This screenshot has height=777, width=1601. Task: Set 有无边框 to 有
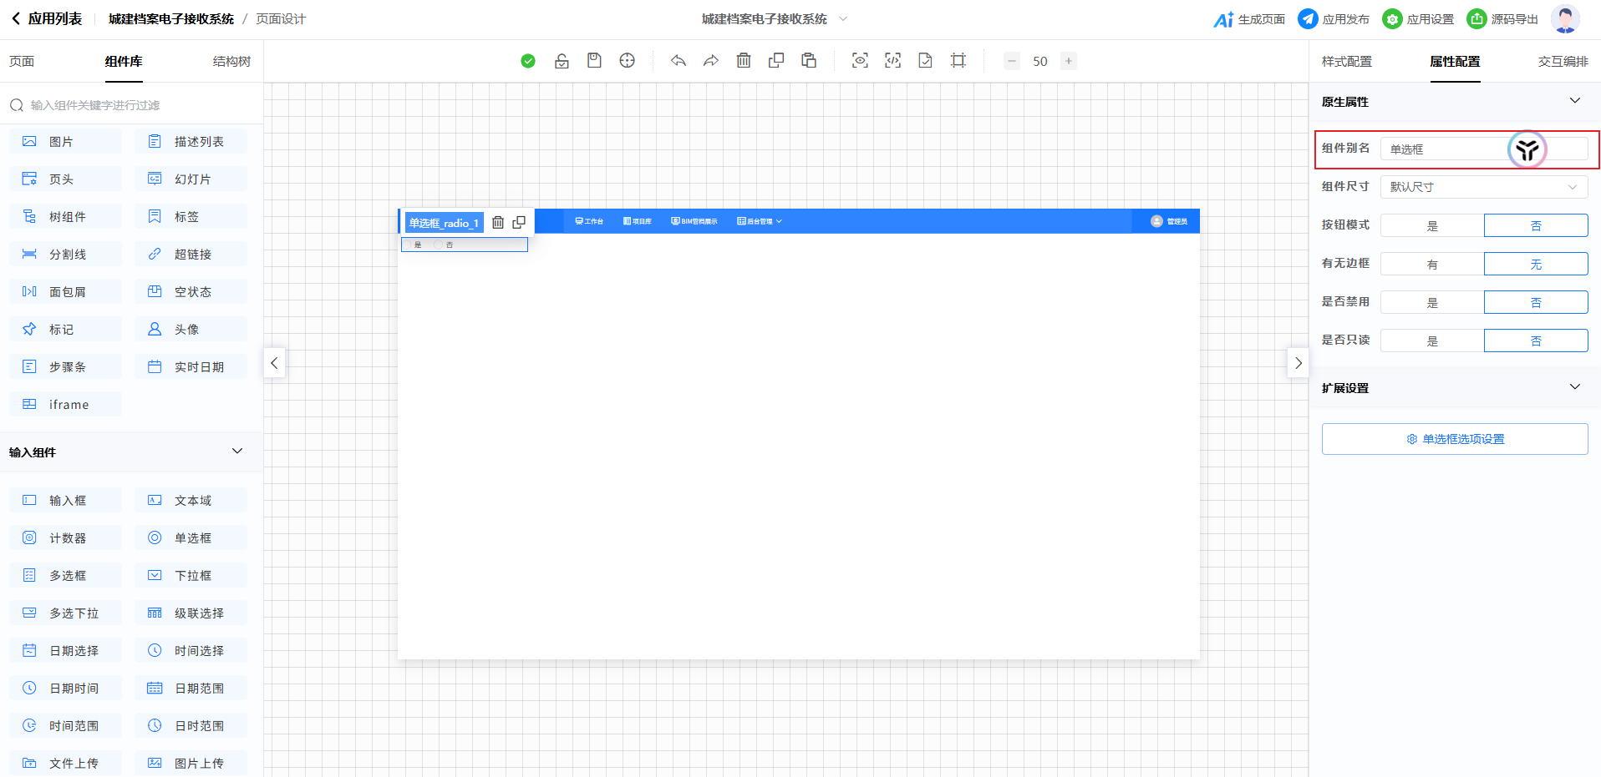(x=1432, y=265)
